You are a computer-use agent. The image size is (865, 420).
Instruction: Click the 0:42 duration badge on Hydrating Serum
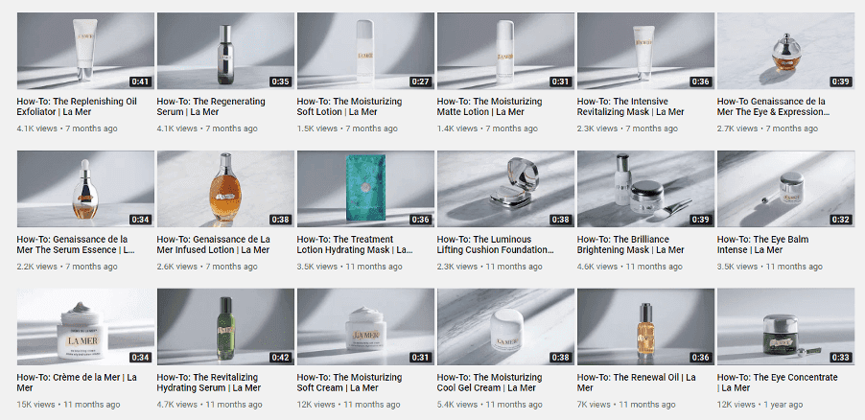280,357
